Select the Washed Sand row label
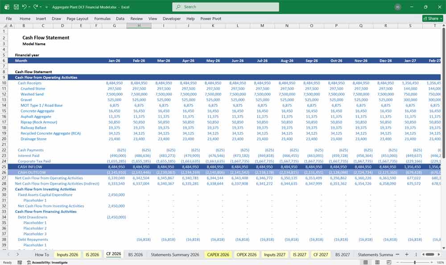This screenshot has height=265, width=446. [x=32, y=94]
